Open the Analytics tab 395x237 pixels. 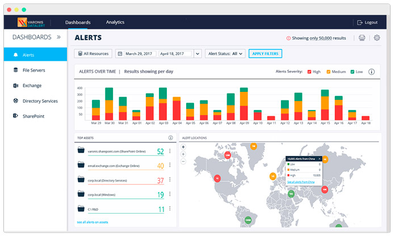coord(115,22)
